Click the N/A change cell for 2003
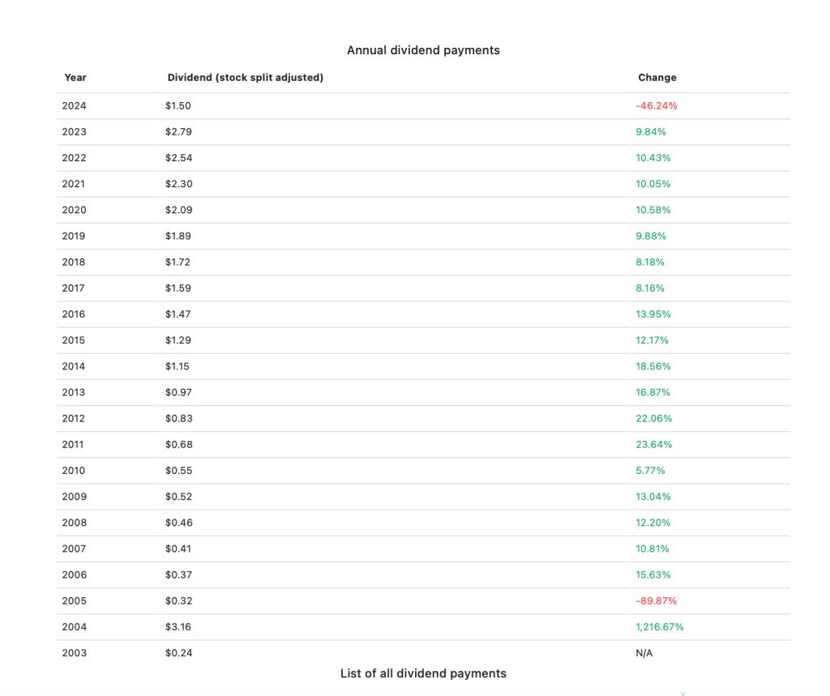Screen dimensions: 830x696 point(644,653)
